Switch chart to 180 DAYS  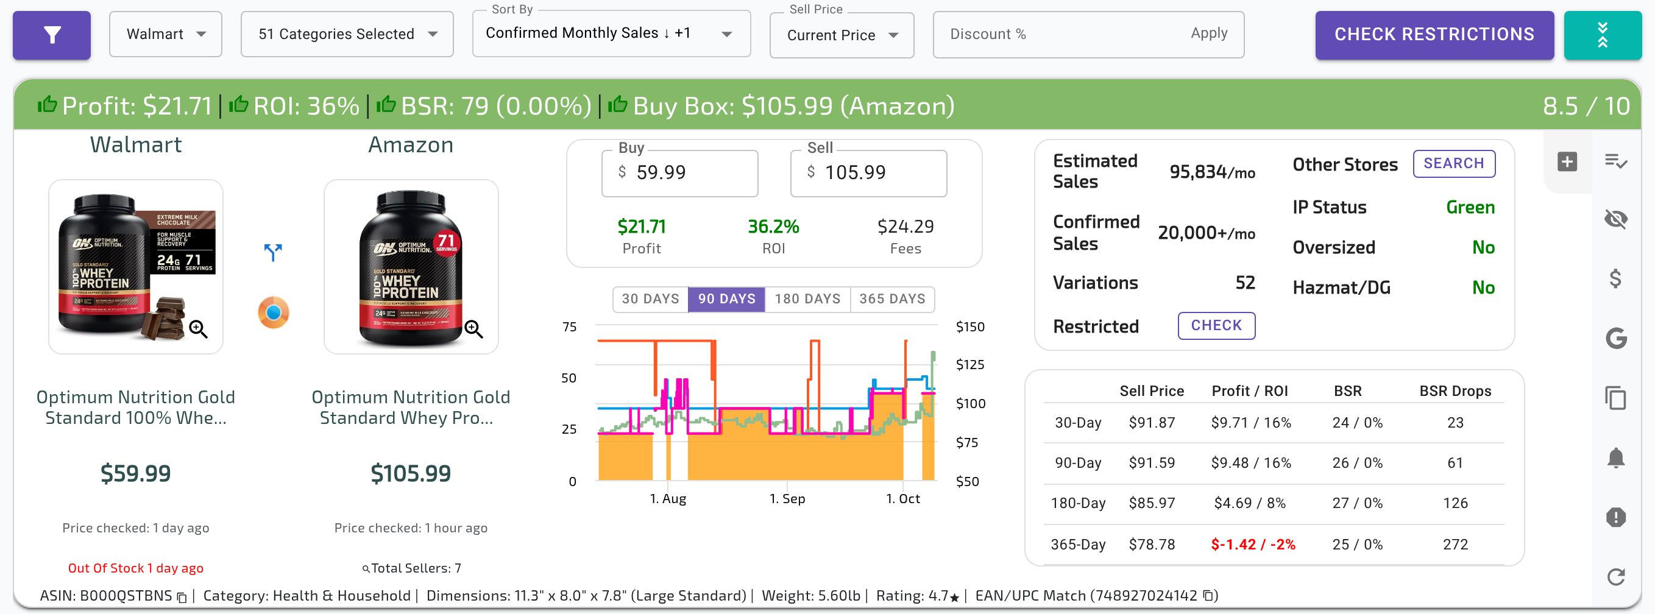tap(807, 299)
